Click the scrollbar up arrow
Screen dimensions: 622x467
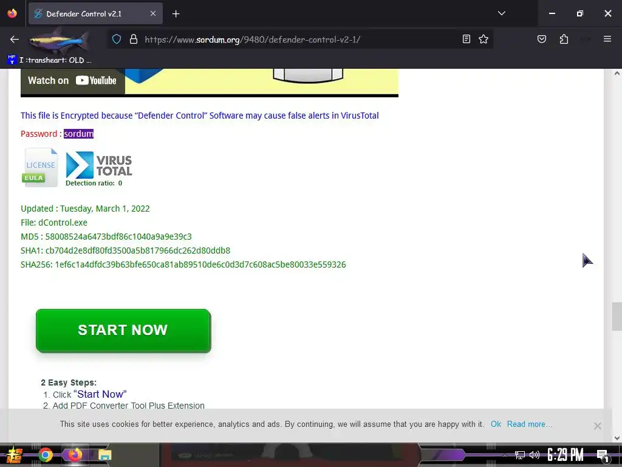point(617,74)
